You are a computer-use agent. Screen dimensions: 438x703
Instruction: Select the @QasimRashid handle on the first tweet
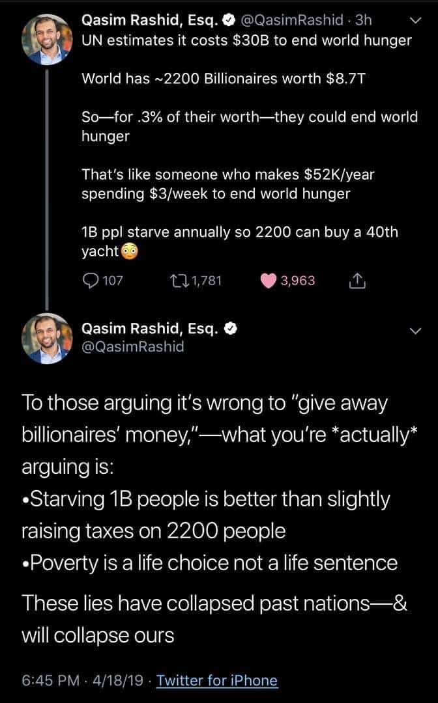point(291,20)
